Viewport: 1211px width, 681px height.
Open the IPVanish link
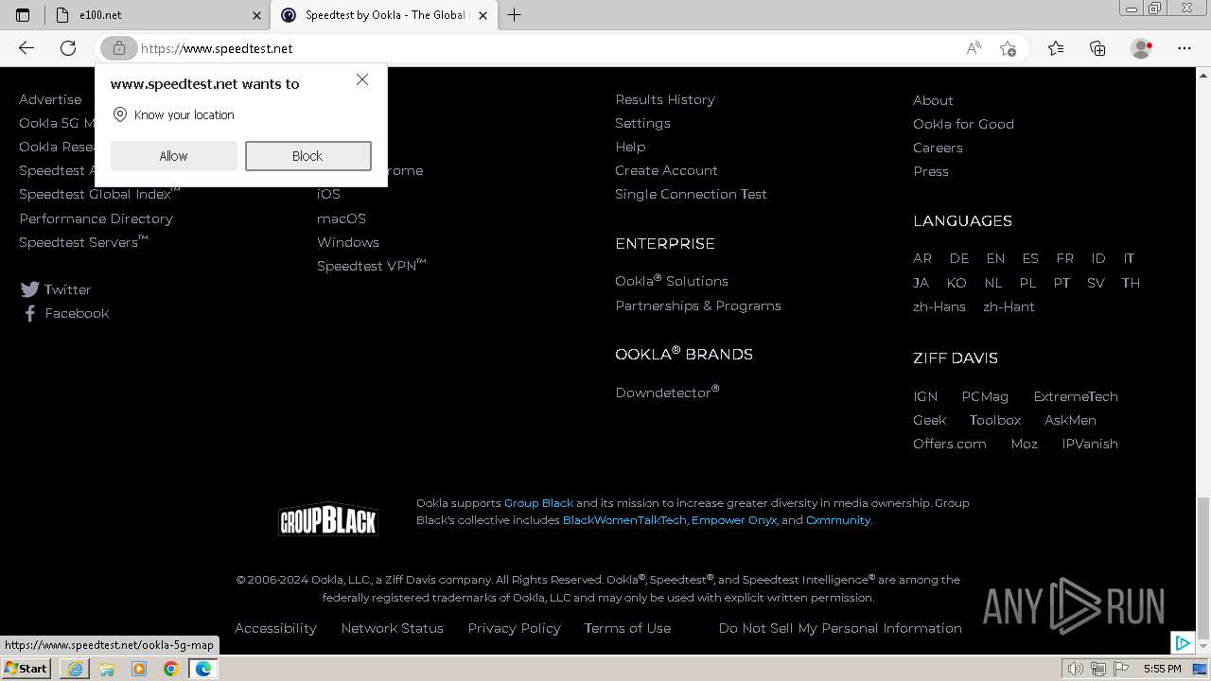tap(1090, 444)
